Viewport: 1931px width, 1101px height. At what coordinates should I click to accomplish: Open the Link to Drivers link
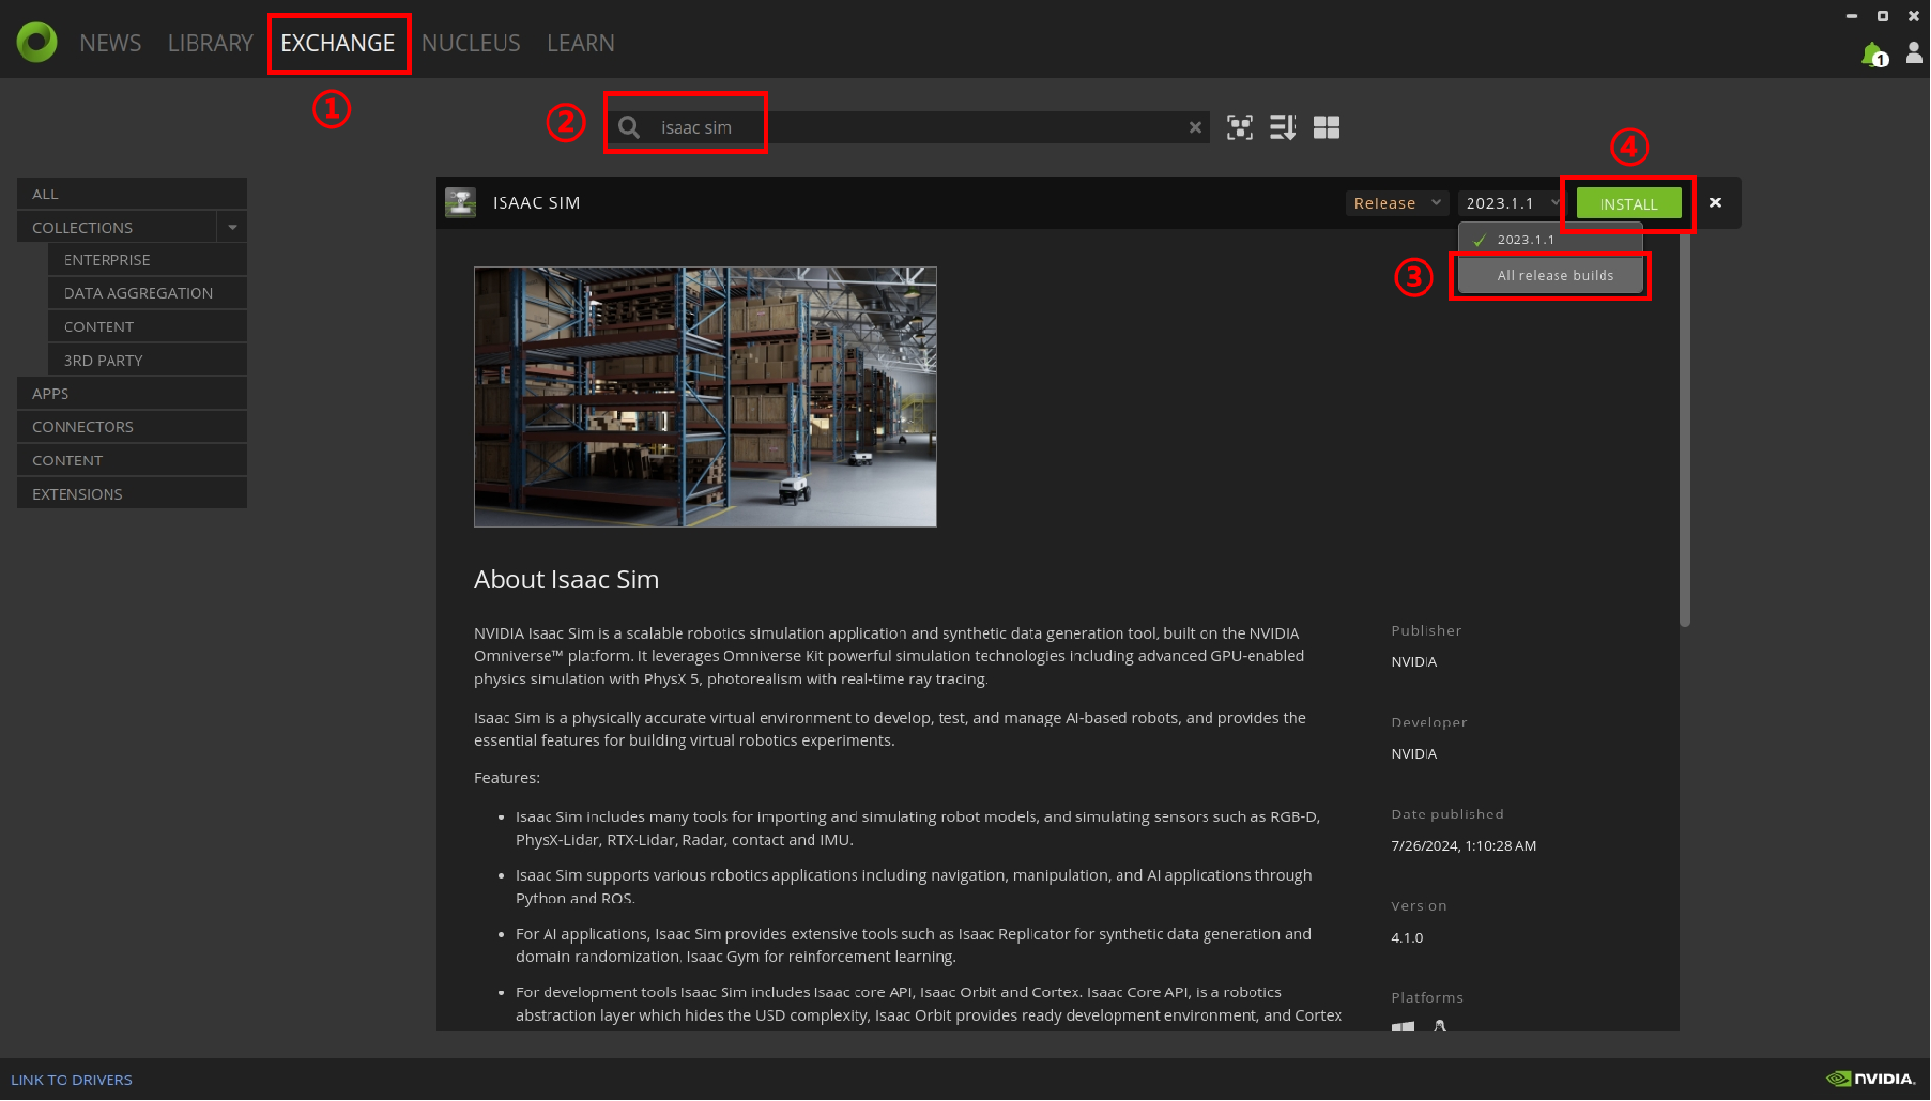pyautogui.click(x=71, y=1079)
